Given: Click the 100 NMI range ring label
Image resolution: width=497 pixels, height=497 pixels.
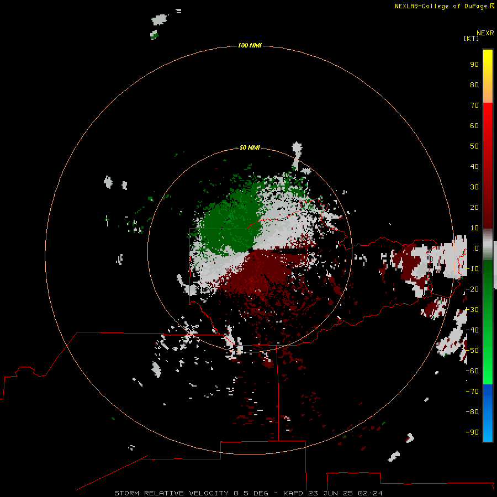Looking at the screenshot, I should point(250,45).
